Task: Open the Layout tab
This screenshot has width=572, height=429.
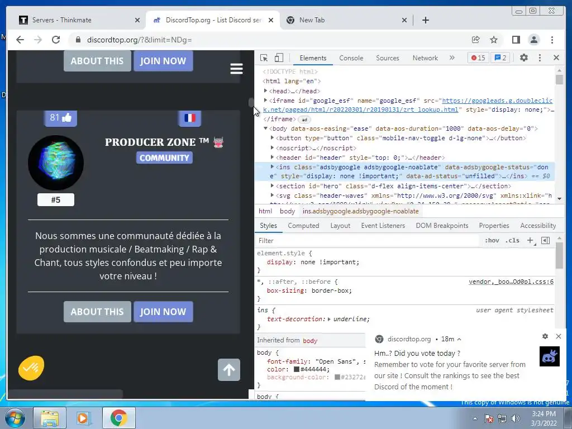Action: coord(340,226)
